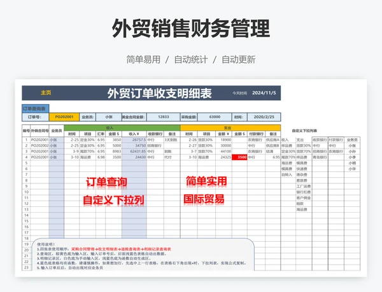This screenshot has width=382, height=292.
Task: Click the red highlighted 3500 cell
Action: point(239,157)
